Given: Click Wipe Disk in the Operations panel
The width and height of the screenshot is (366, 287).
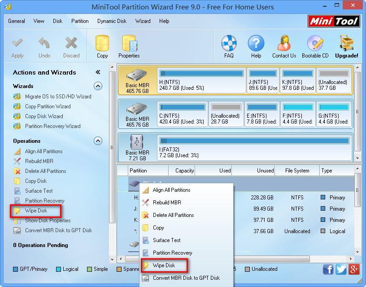Looking at the screenshot, I should point(36,211).
